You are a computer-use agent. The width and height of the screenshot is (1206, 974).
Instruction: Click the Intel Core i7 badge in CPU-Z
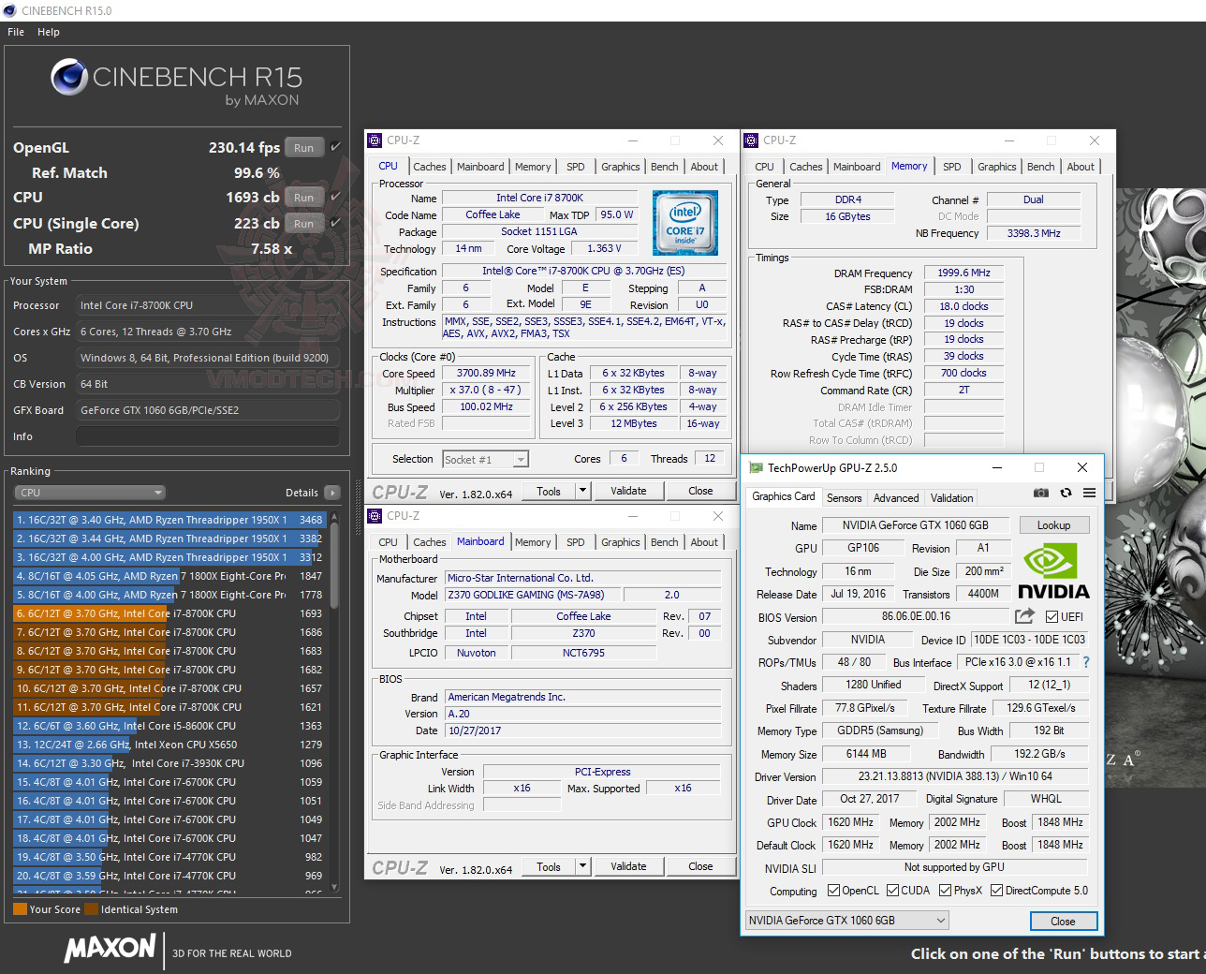(x=685, y=222)
